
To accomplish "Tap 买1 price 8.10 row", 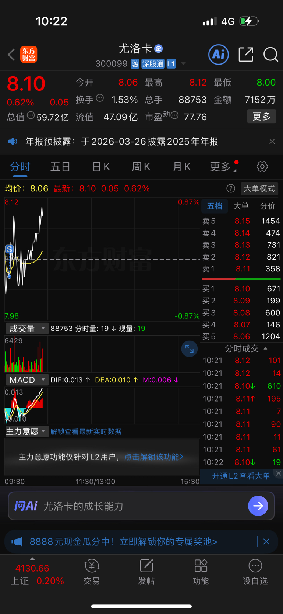I will point(241,289).
